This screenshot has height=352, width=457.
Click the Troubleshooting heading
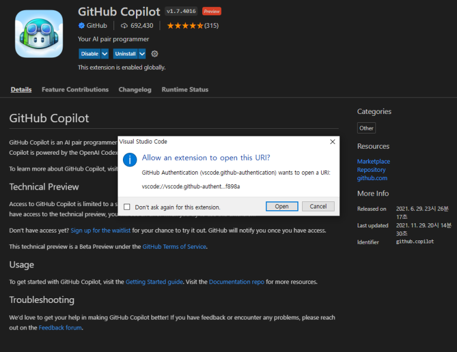(41, 299)
